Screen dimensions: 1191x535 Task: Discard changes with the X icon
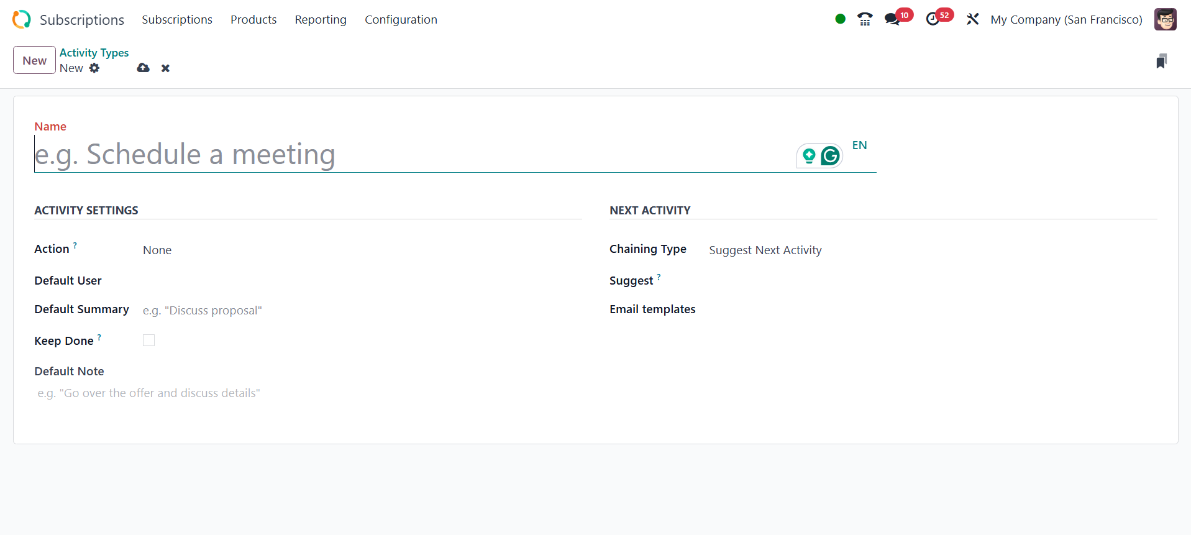pos(165,68)
